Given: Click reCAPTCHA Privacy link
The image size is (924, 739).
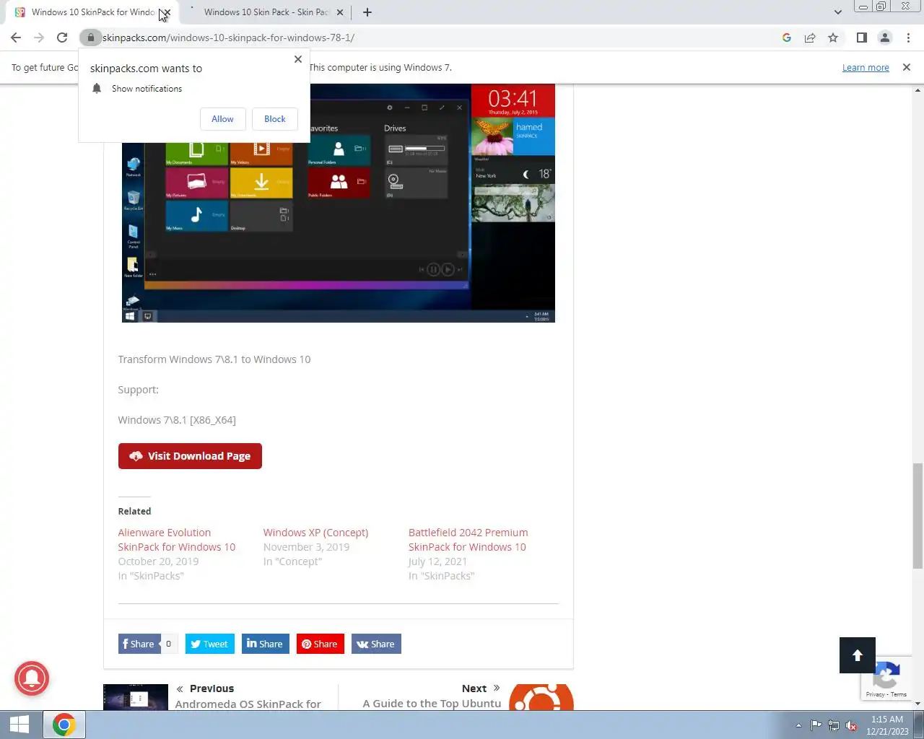Looking at the screenshot, I should (875, 694).
